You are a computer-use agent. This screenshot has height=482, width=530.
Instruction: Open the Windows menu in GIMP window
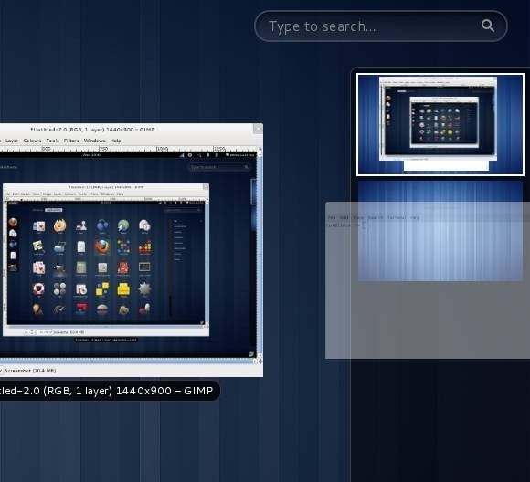click(x=94, y=141)
